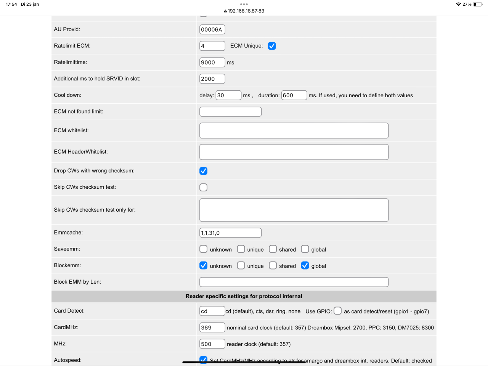Image resolution: width=488 pixels, height=366 pixels.
Task: Disable Drop CWs with wrong checksum
Action: point(204,171)
